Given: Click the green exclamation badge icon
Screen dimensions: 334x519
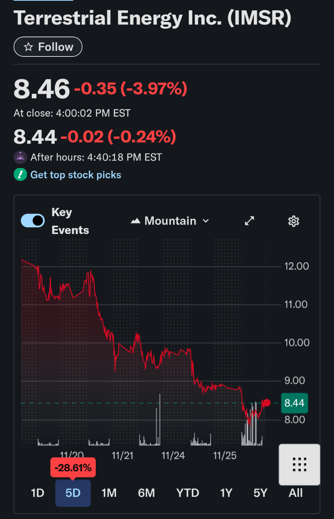Looking at the screenshot, I should coord(20,175).
